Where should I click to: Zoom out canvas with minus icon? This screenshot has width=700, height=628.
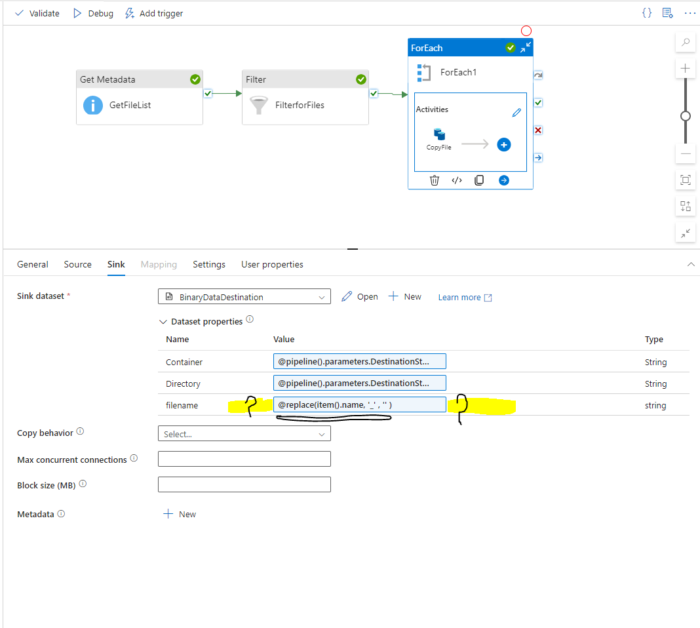point(686,154)
